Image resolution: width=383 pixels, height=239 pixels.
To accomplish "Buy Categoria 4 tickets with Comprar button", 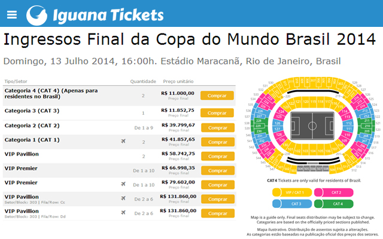I will click(x=217, y=96).
